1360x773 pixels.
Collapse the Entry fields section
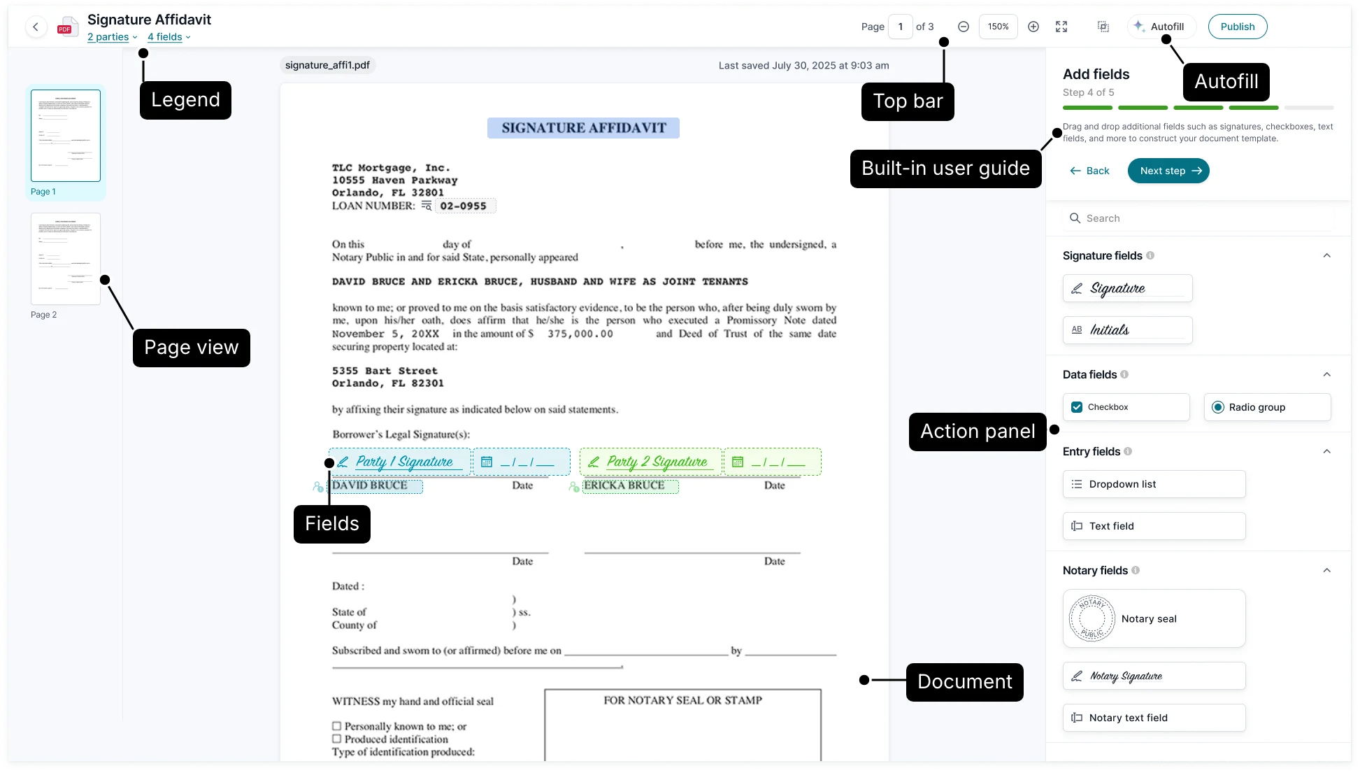(x=1327, y=451)
